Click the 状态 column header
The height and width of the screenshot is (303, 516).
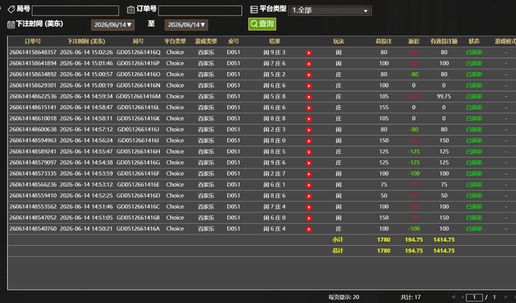(x=474, y=41)
